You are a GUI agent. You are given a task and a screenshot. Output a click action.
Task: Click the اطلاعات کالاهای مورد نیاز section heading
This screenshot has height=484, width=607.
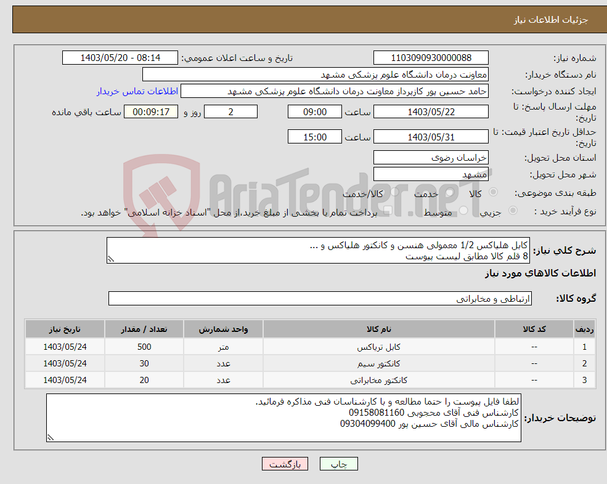point(540,273)
